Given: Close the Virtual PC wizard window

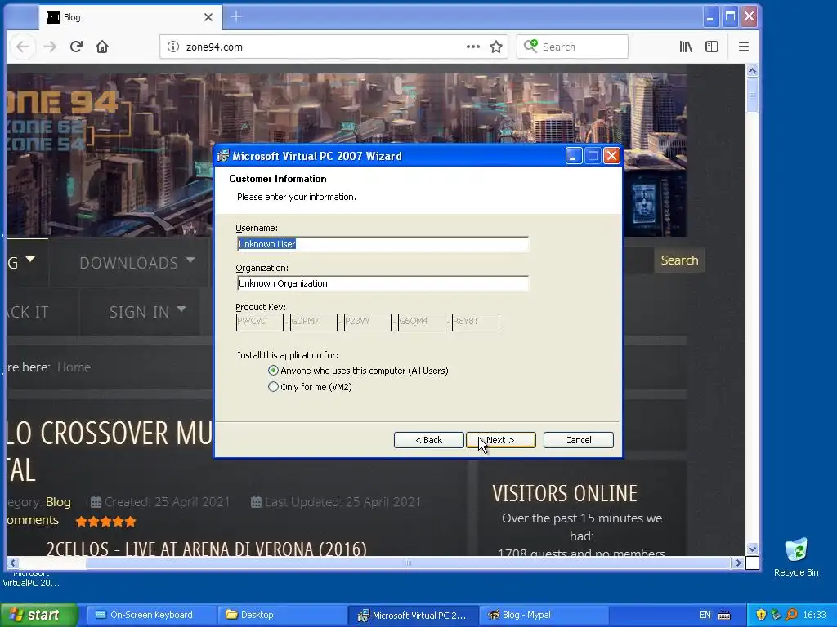Looking at the screenshot, I should (x=611, y=156).
